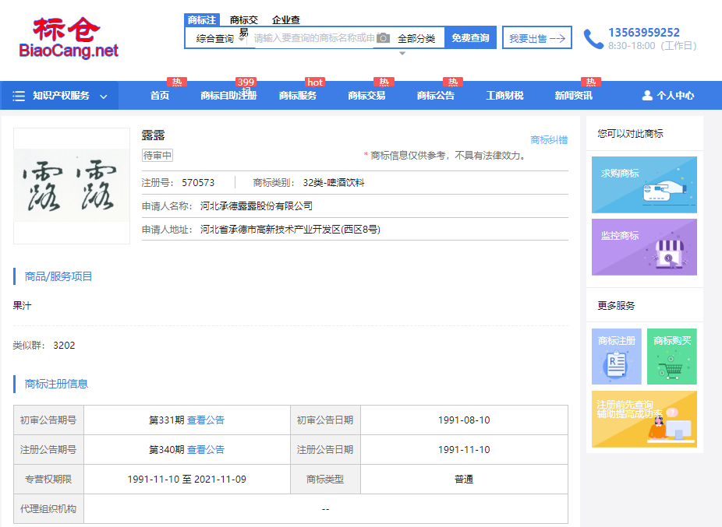722x527 pixels.
Task: Click the 待审中 status tag
Action: click(157, 156)
